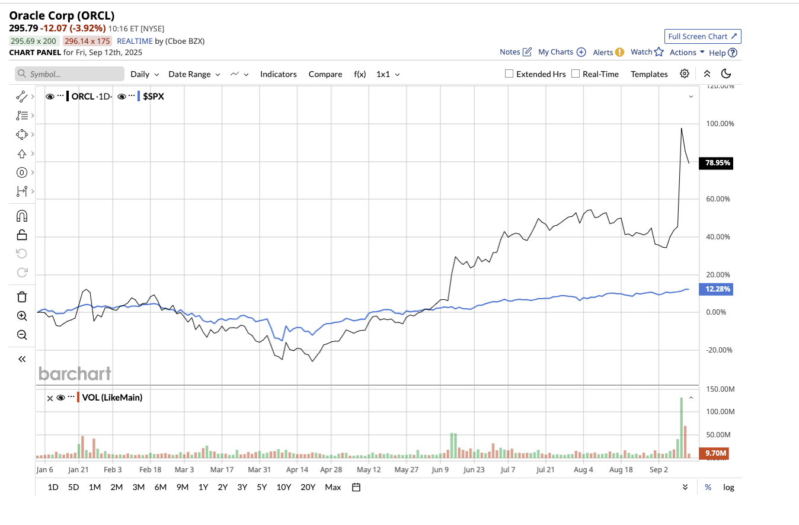Switch to dark mode moon icon

click(x=726, y=74)
